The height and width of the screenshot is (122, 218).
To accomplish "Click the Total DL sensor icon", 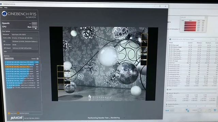I will point(167,95).
